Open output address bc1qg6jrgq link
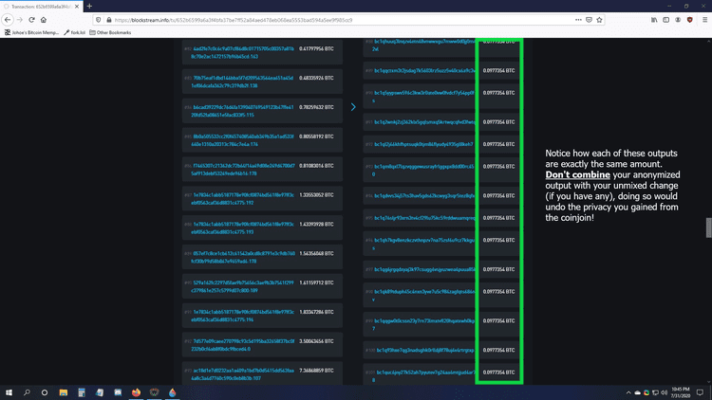 click(424, 269)
